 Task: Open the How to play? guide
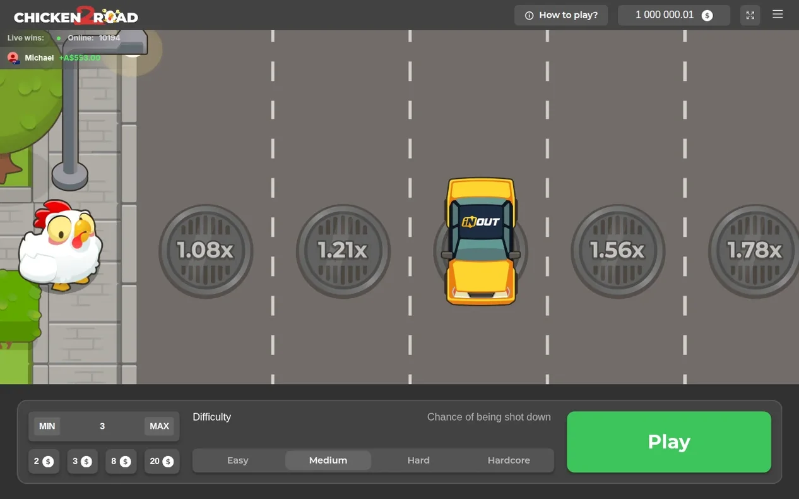click(x=561, y=15)
